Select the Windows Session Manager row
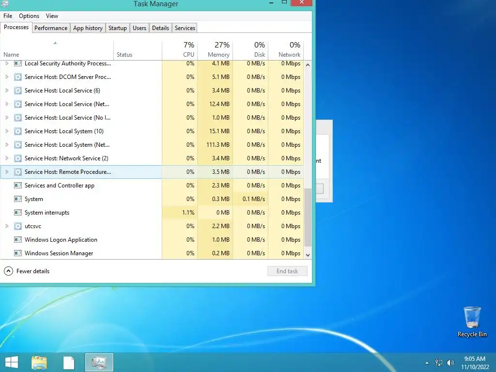The height and width of the screenshot is (372, 496). [152, 253]
